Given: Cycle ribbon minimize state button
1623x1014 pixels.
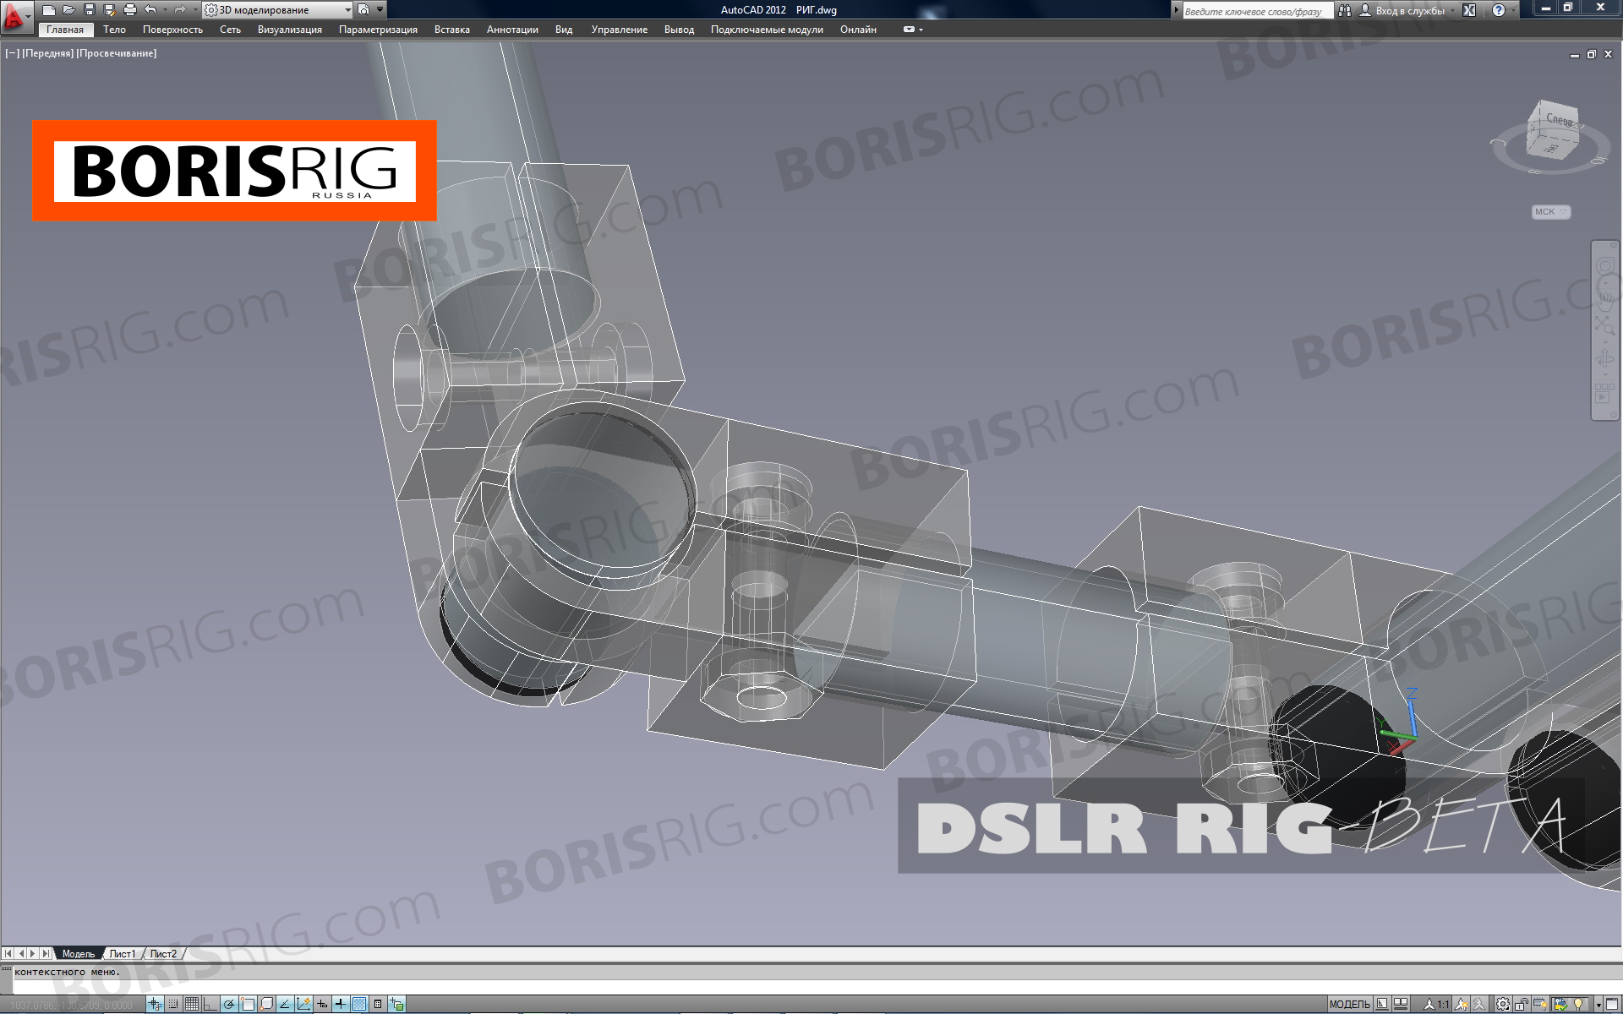Looking at the screenshot, I should (x=910, y=30).
